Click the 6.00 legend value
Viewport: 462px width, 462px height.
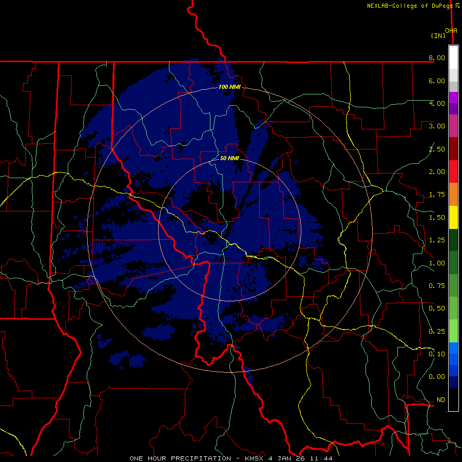[437, 81]
